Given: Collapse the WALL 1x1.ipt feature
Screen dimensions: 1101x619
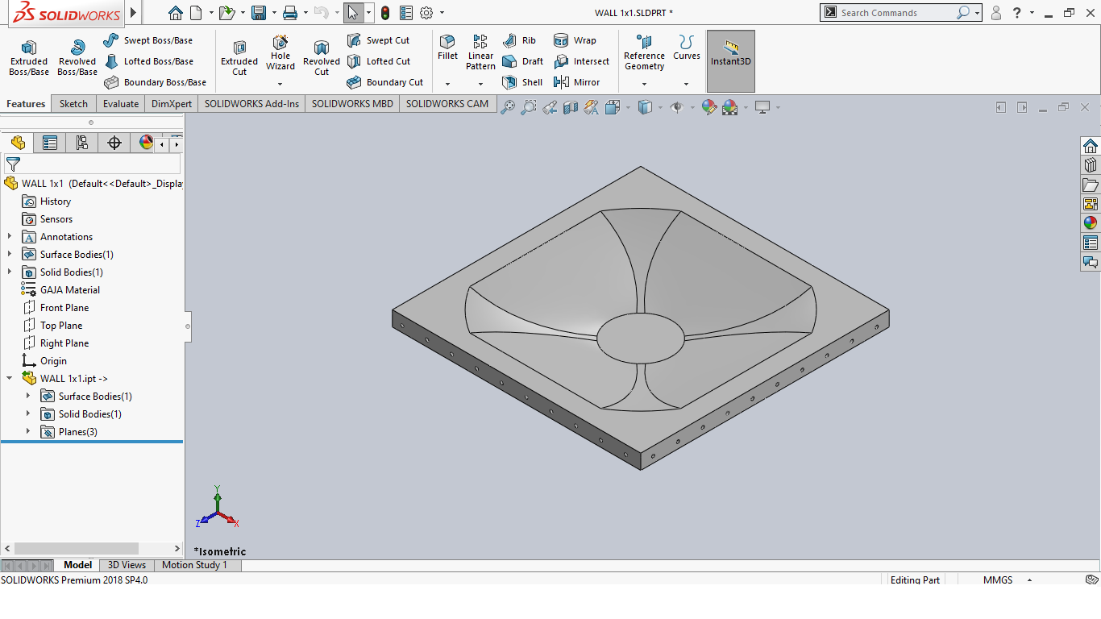Looking at the screenshot, I should point(10,379).
